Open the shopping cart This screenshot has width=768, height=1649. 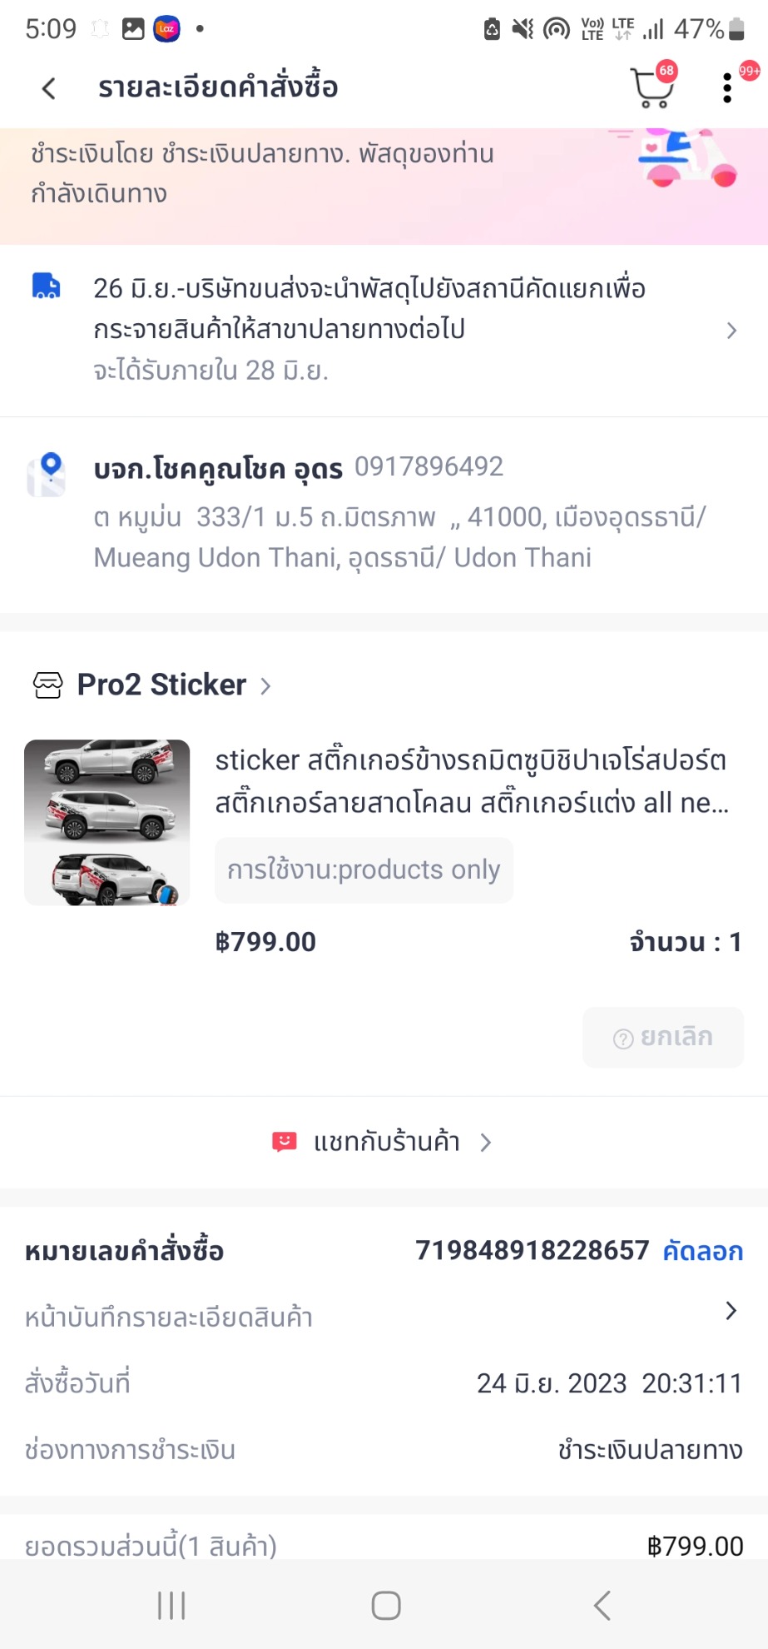click(x=652, y=87)
